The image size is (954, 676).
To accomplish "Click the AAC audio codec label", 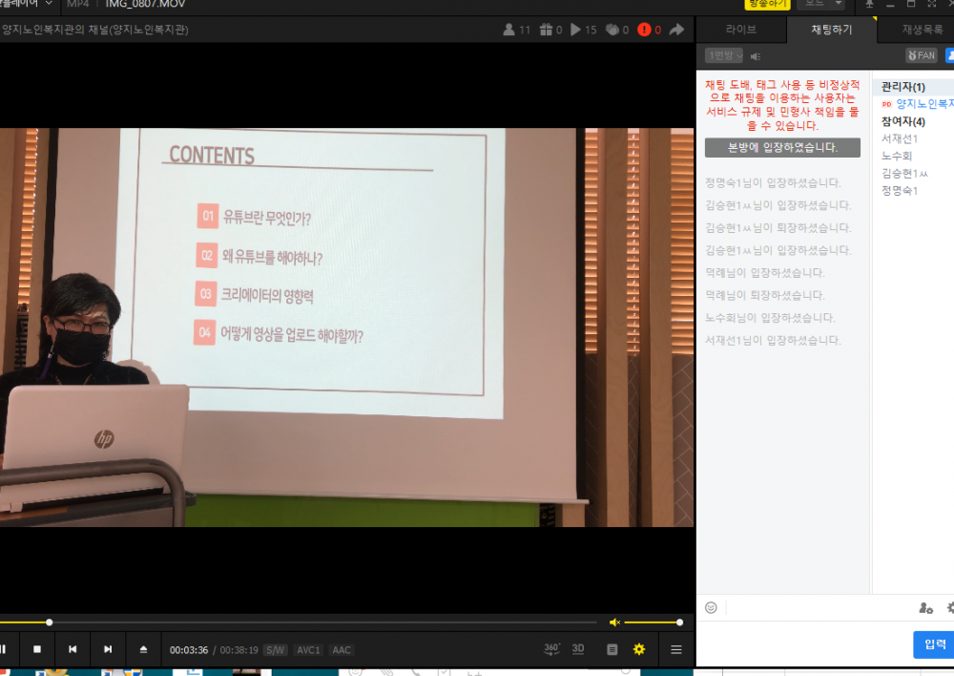I will coord(342,650).
